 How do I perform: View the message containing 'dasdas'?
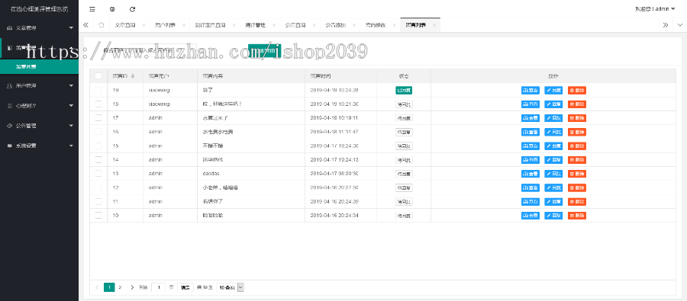(x=531, y=174)
